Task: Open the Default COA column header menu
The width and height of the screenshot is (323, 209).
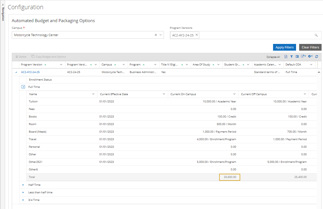Action: tap(311, 65)
